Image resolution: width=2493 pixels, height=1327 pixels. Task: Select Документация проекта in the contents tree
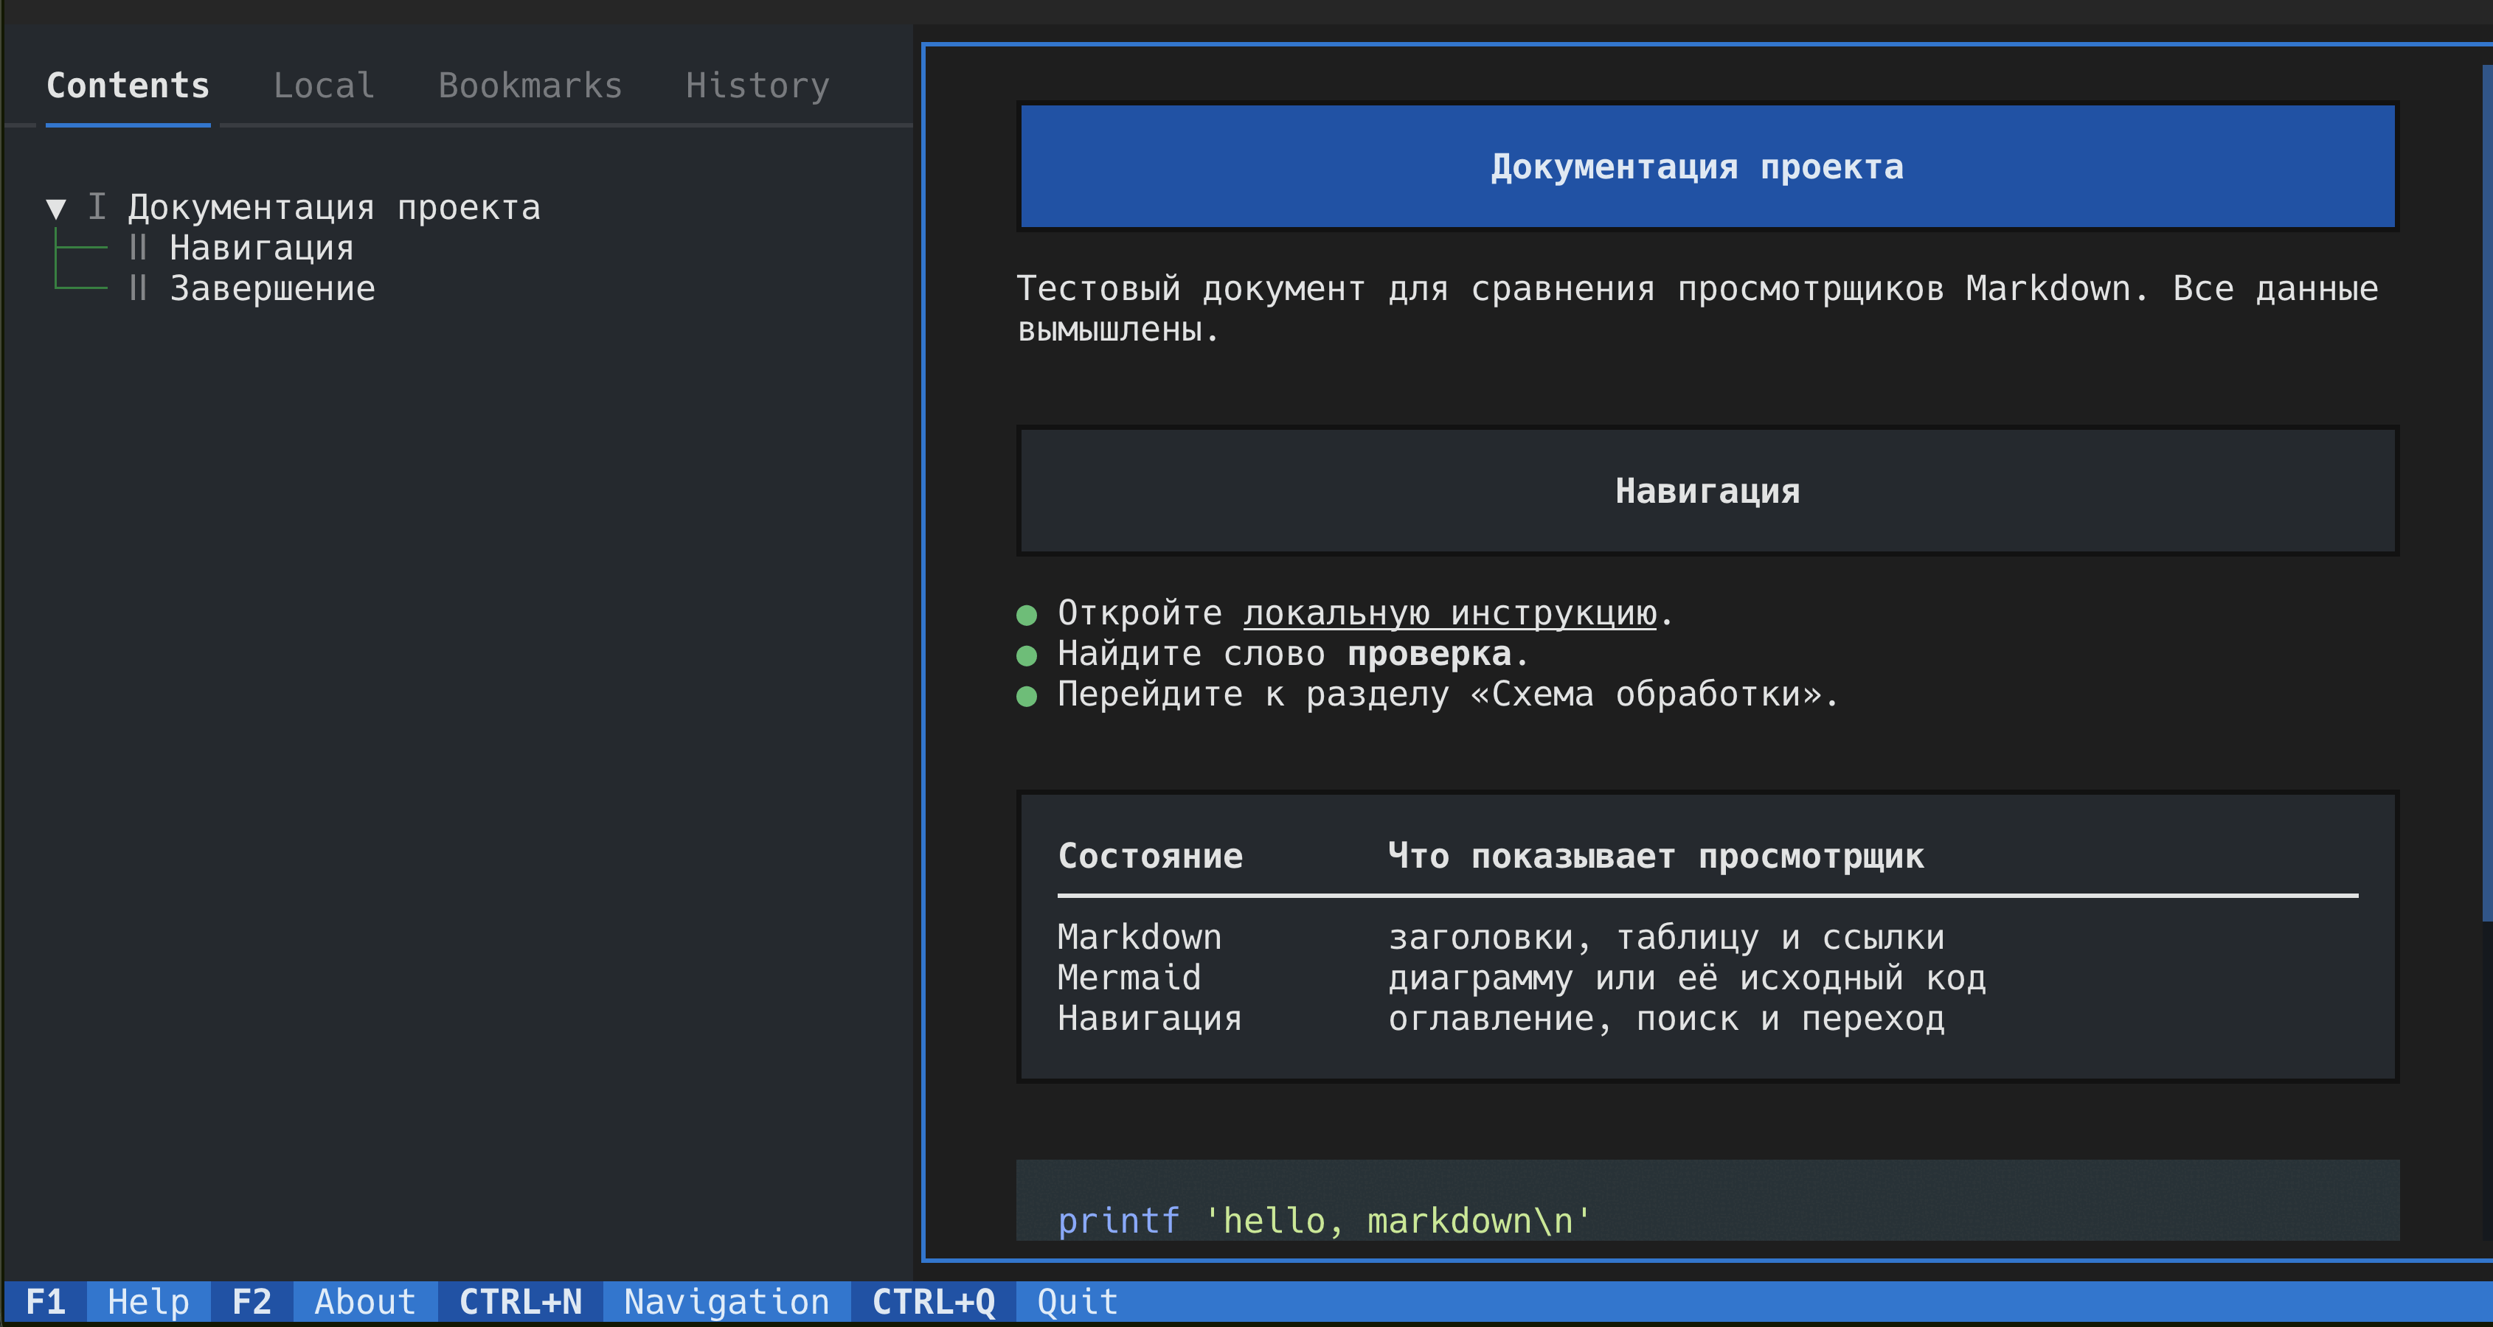pyautogui.click(x=334, y=208)
